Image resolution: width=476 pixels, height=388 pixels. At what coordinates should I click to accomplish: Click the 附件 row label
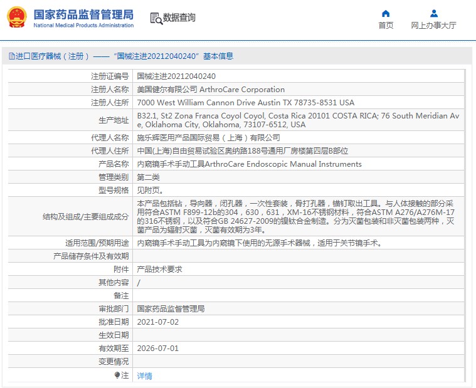[121, 270]
